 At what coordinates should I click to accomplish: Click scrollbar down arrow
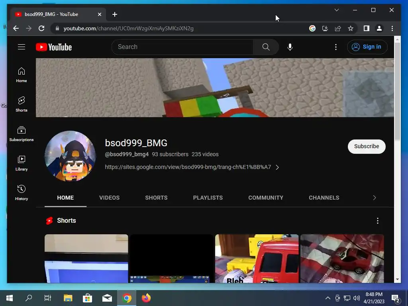(397, 279)
